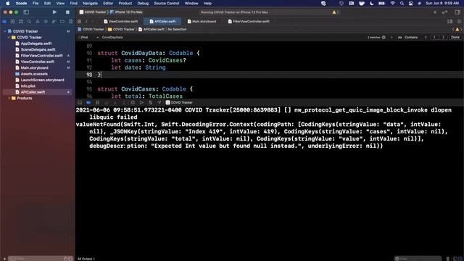Toggle the navigator sidebar panel

tap(26, 12)
